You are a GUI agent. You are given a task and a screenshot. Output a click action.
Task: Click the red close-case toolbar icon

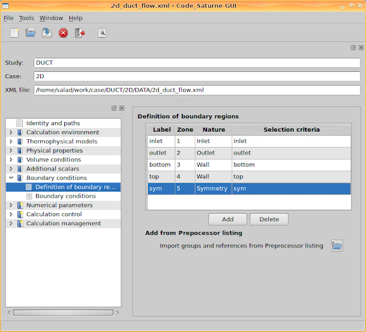(64, 33)
